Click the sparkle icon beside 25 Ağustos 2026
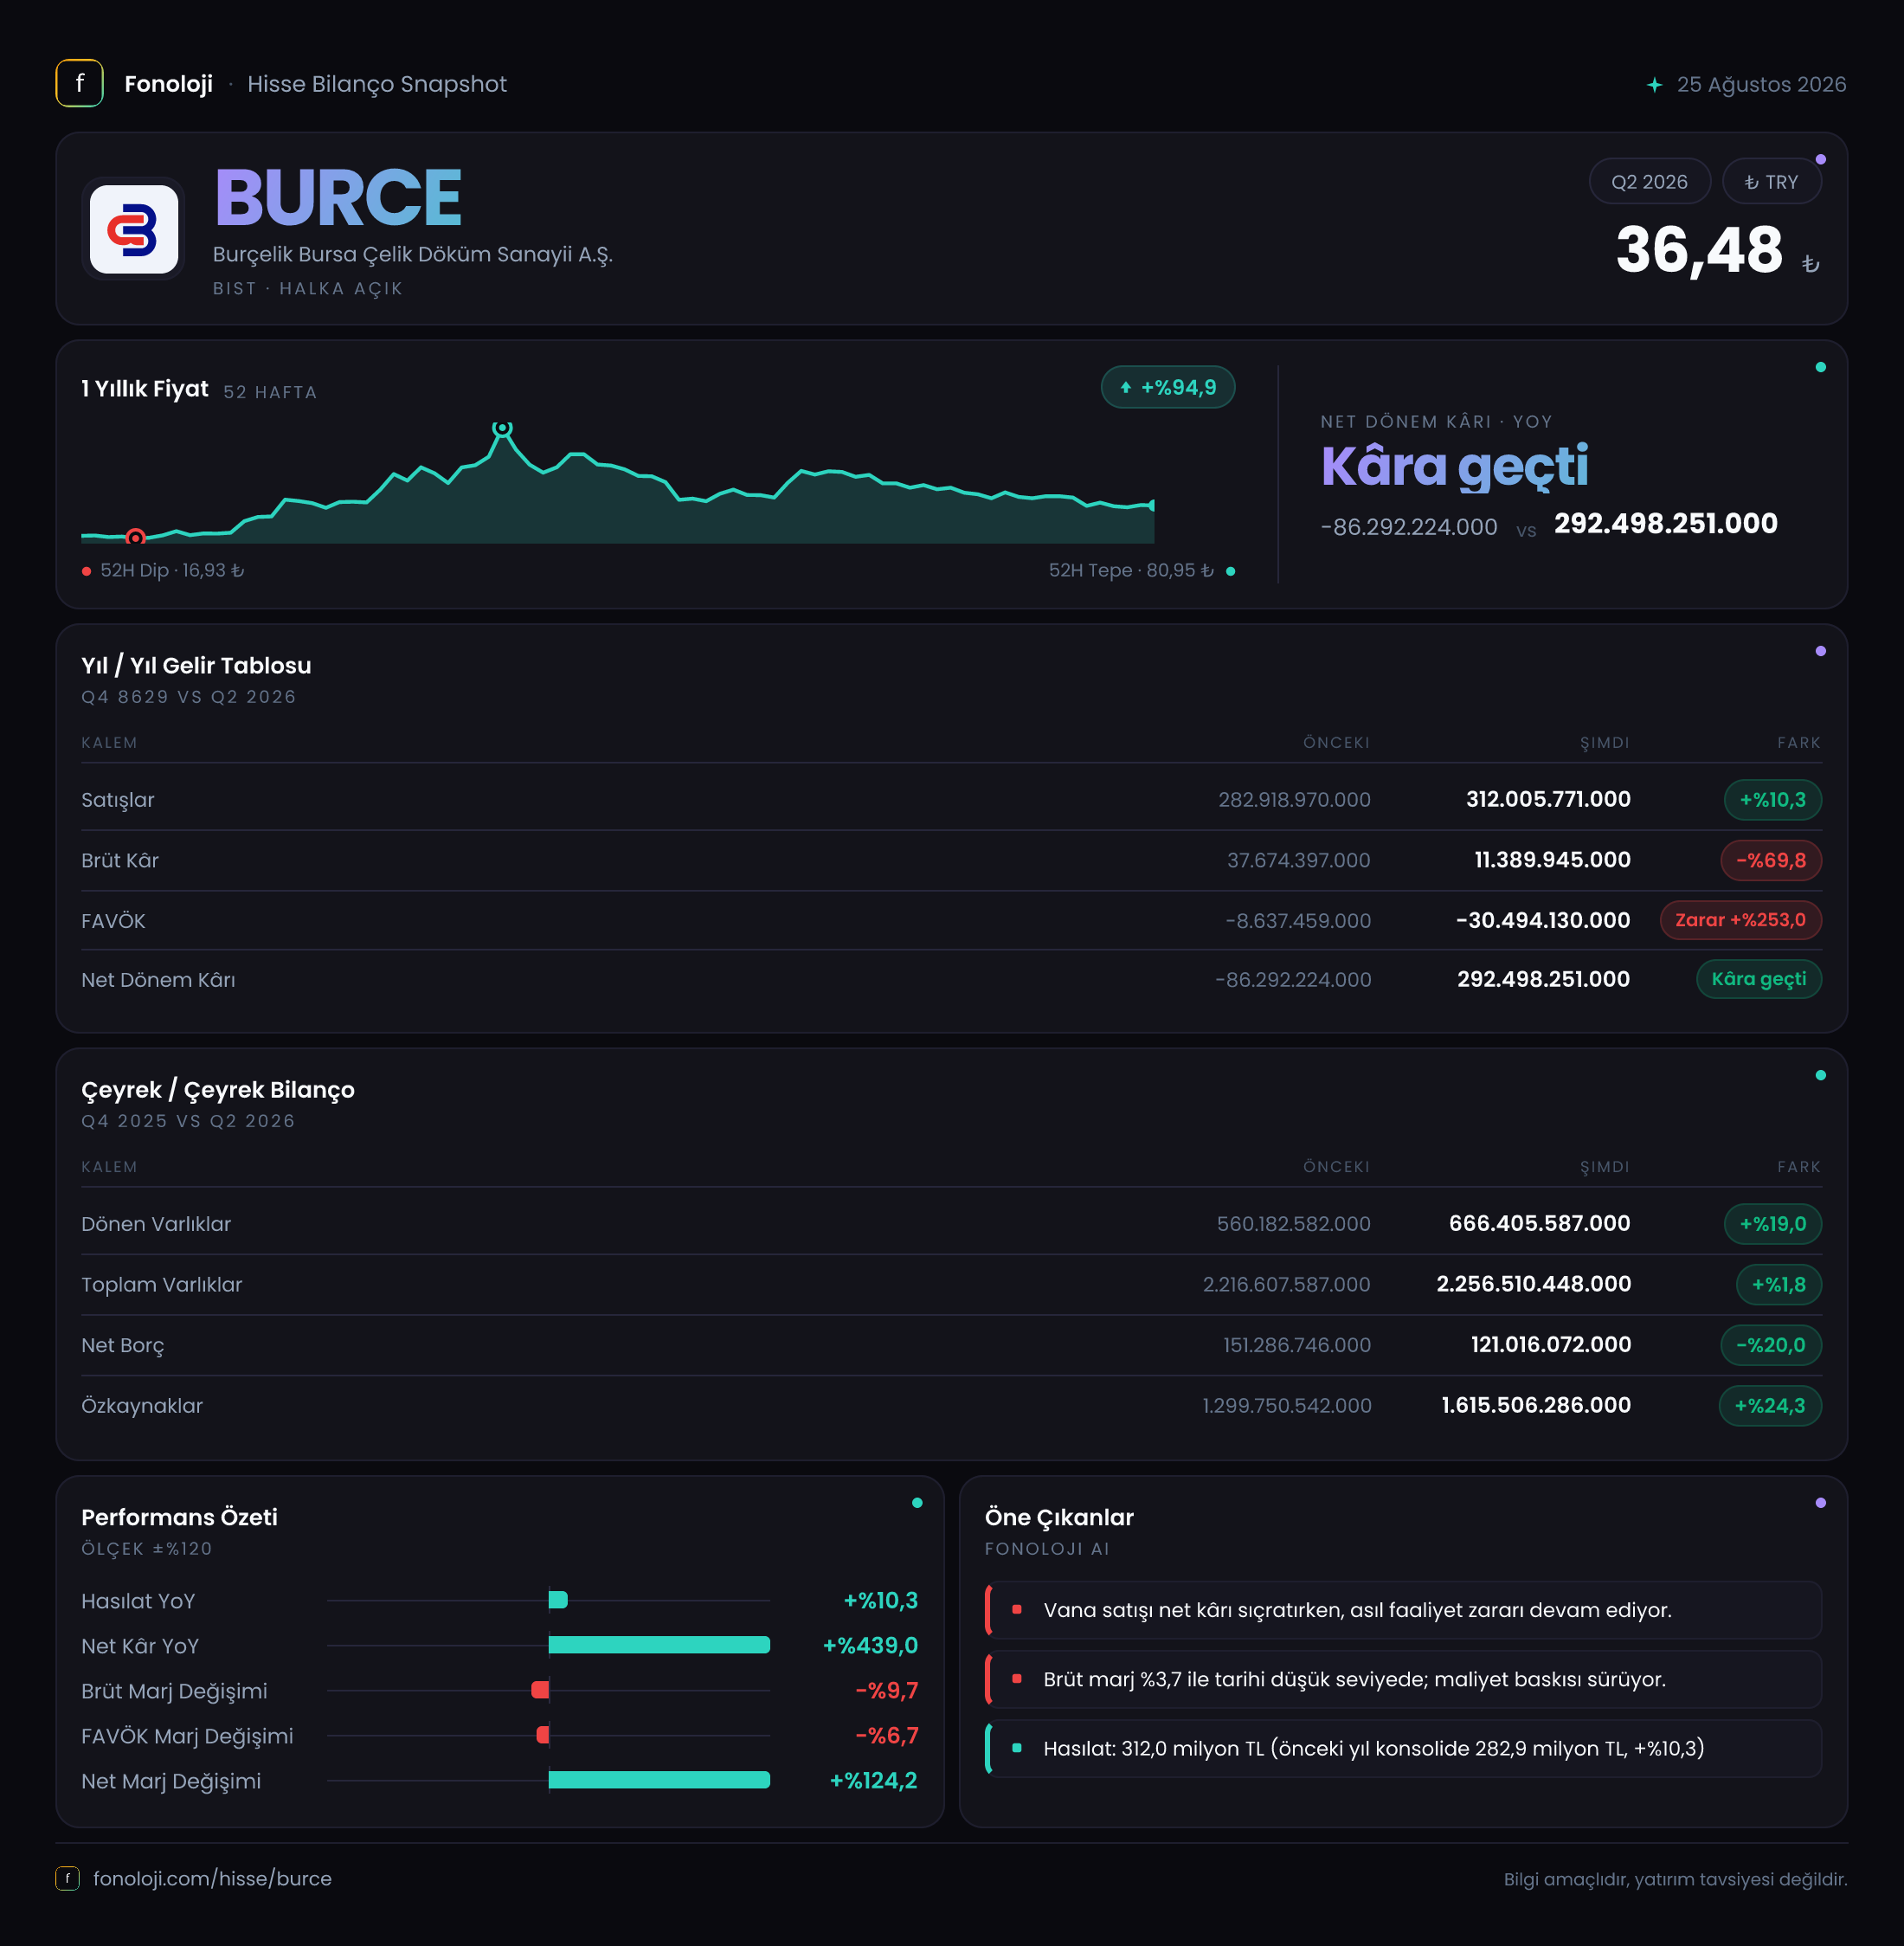This screenshot has width=1904, height=1946. 1654,85
